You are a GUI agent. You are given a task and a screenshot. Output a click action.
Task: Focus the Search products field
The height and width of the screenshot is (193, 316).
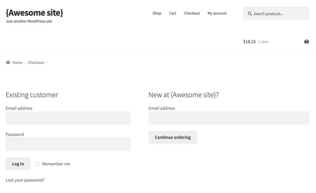pos(279,14)
